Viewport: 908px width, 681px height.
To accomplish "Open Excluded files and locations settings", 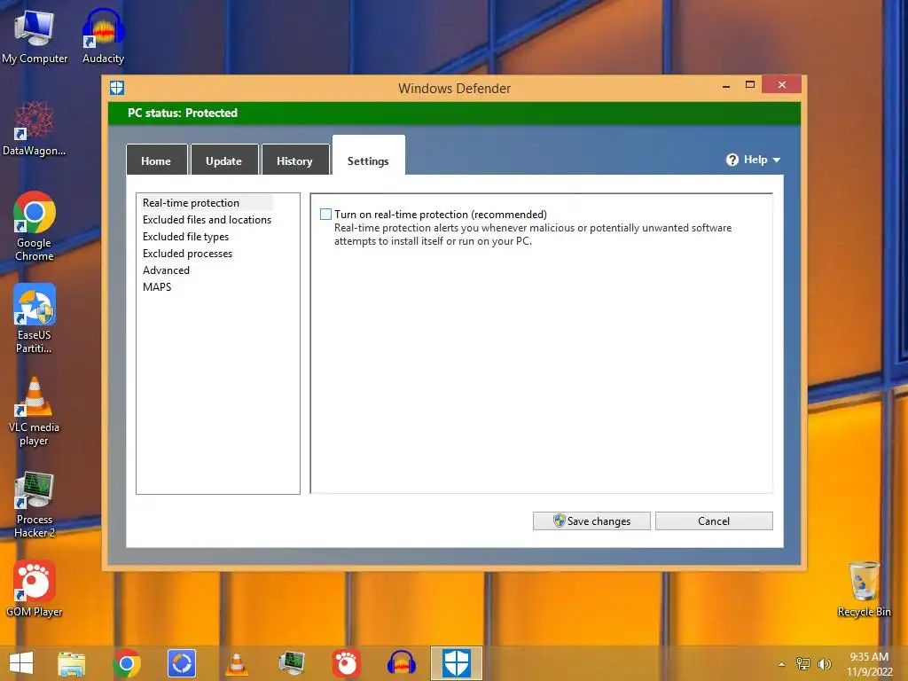I will pos(207,220).
